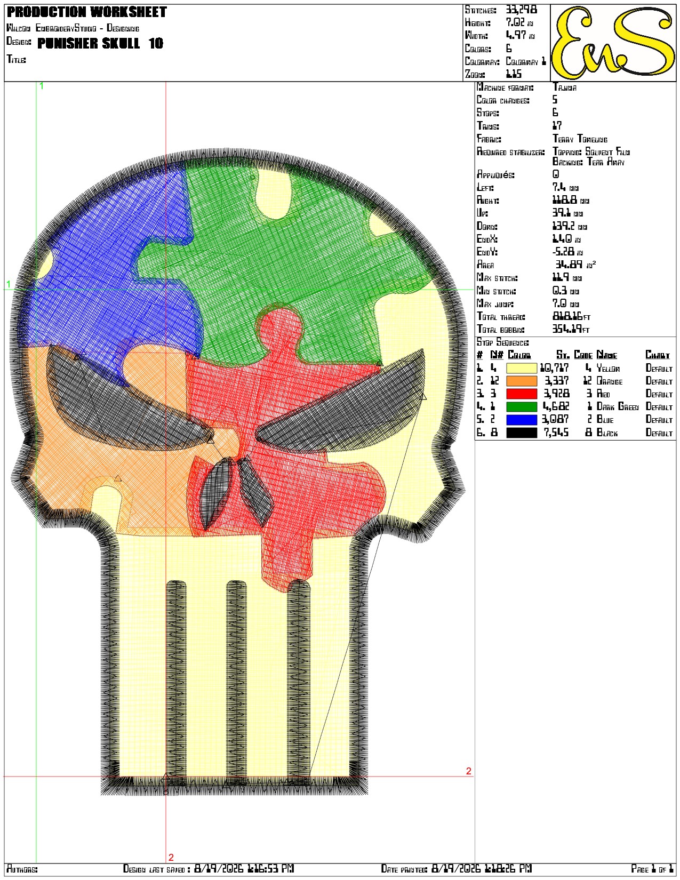This screenshot has width=680, height=880.
Task: Click the Yellow stitch count '10,717'
Action: click(x=555, y=368)
